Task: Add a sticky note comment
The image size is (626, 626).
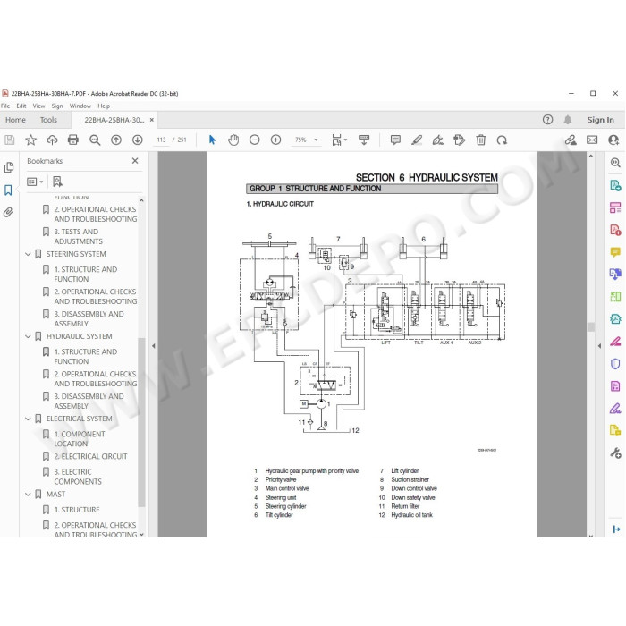Action: click(395, 140)
